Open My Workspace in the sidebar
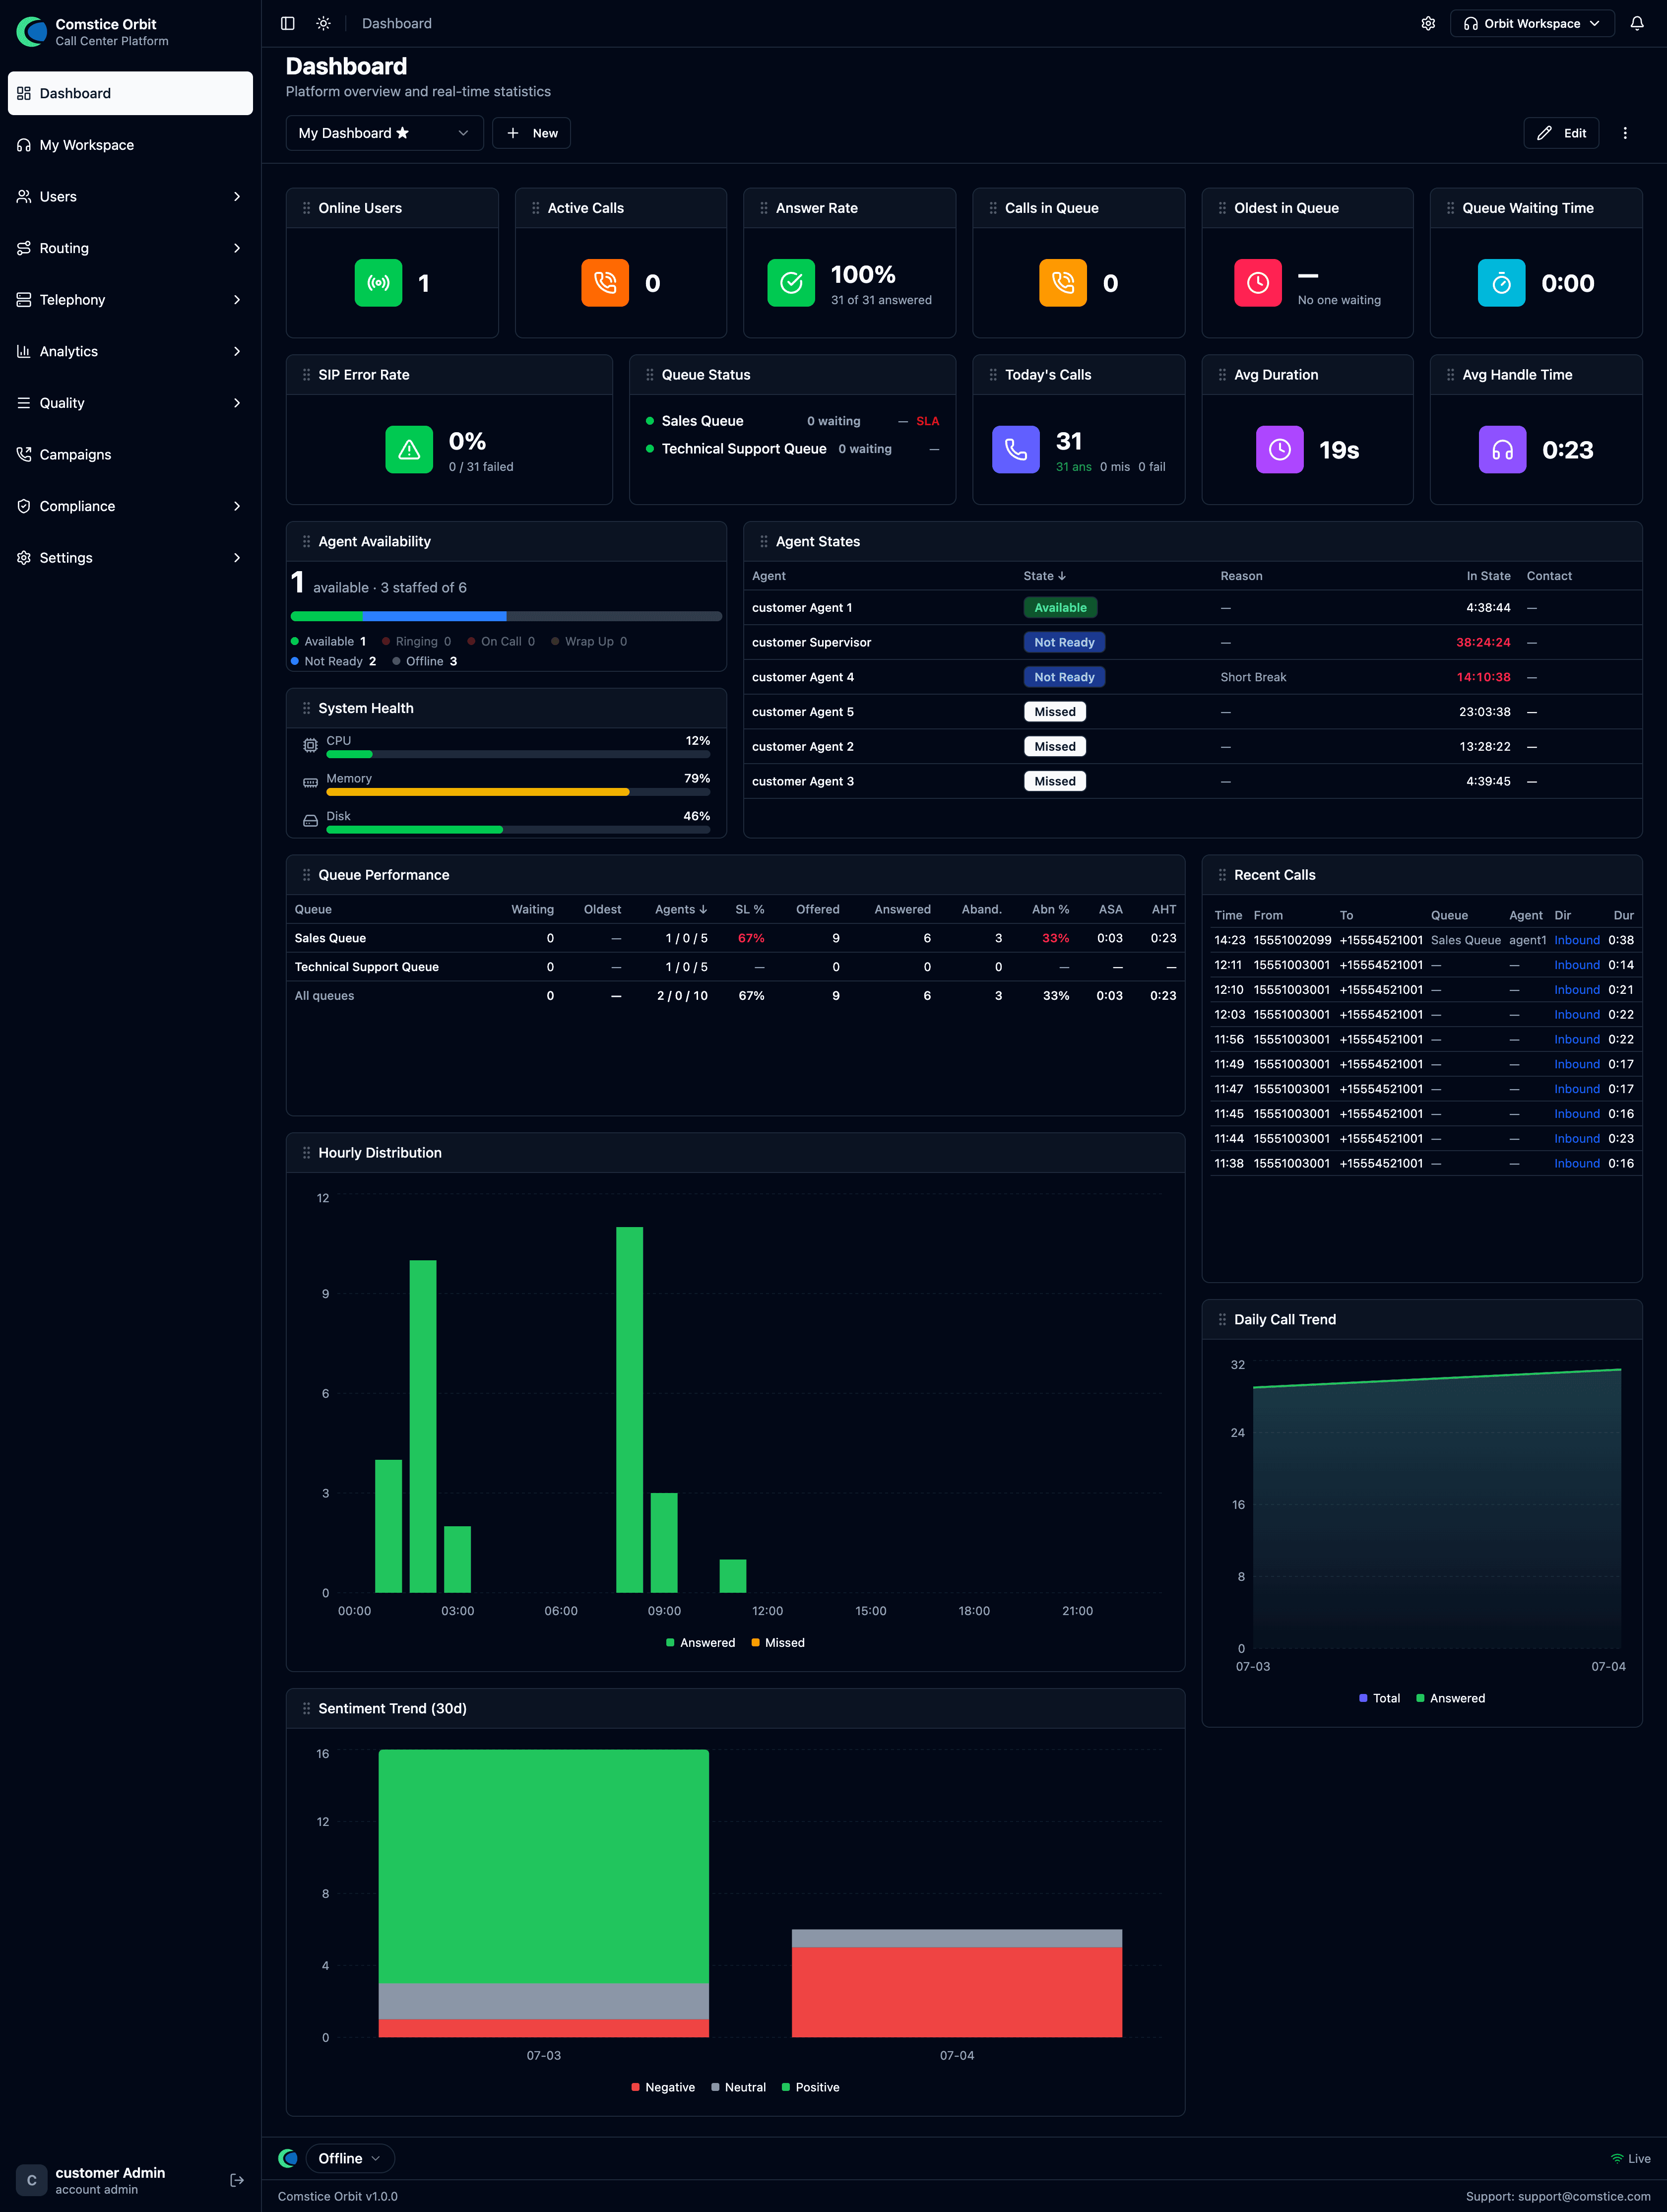1667x2212 pixels. point(130,145)
